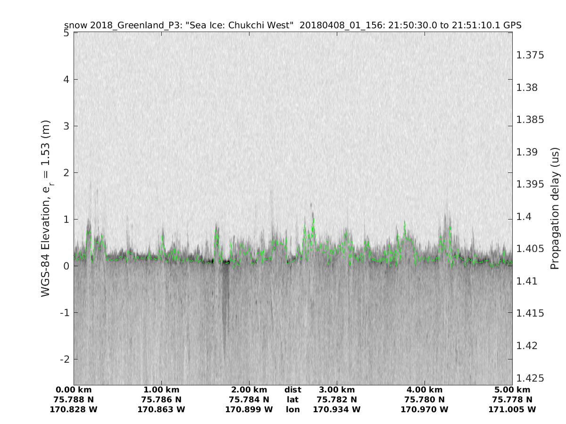Click the "dist" legend text below the x-axis

click(292, 390)
